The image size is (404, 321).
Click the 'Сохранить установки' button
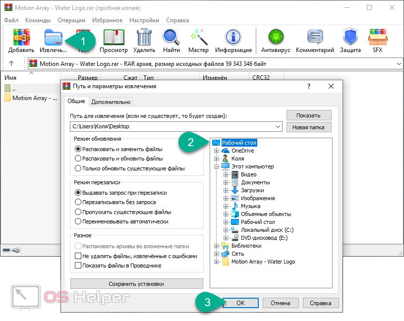tap(136, 284)
